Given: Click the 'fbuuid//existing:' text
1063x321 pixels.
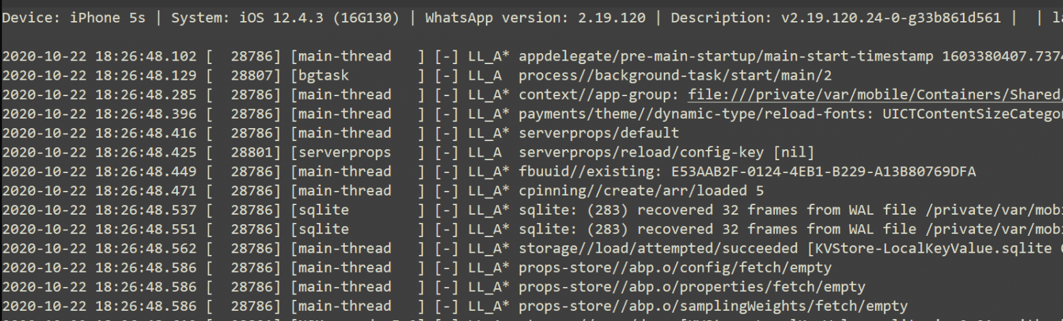Looking at the screenshot, I should coord(591,171).
